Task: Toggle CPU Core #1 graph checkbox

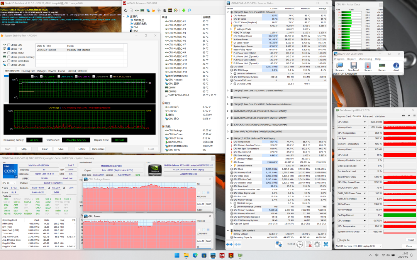Action: pos(41,76)
